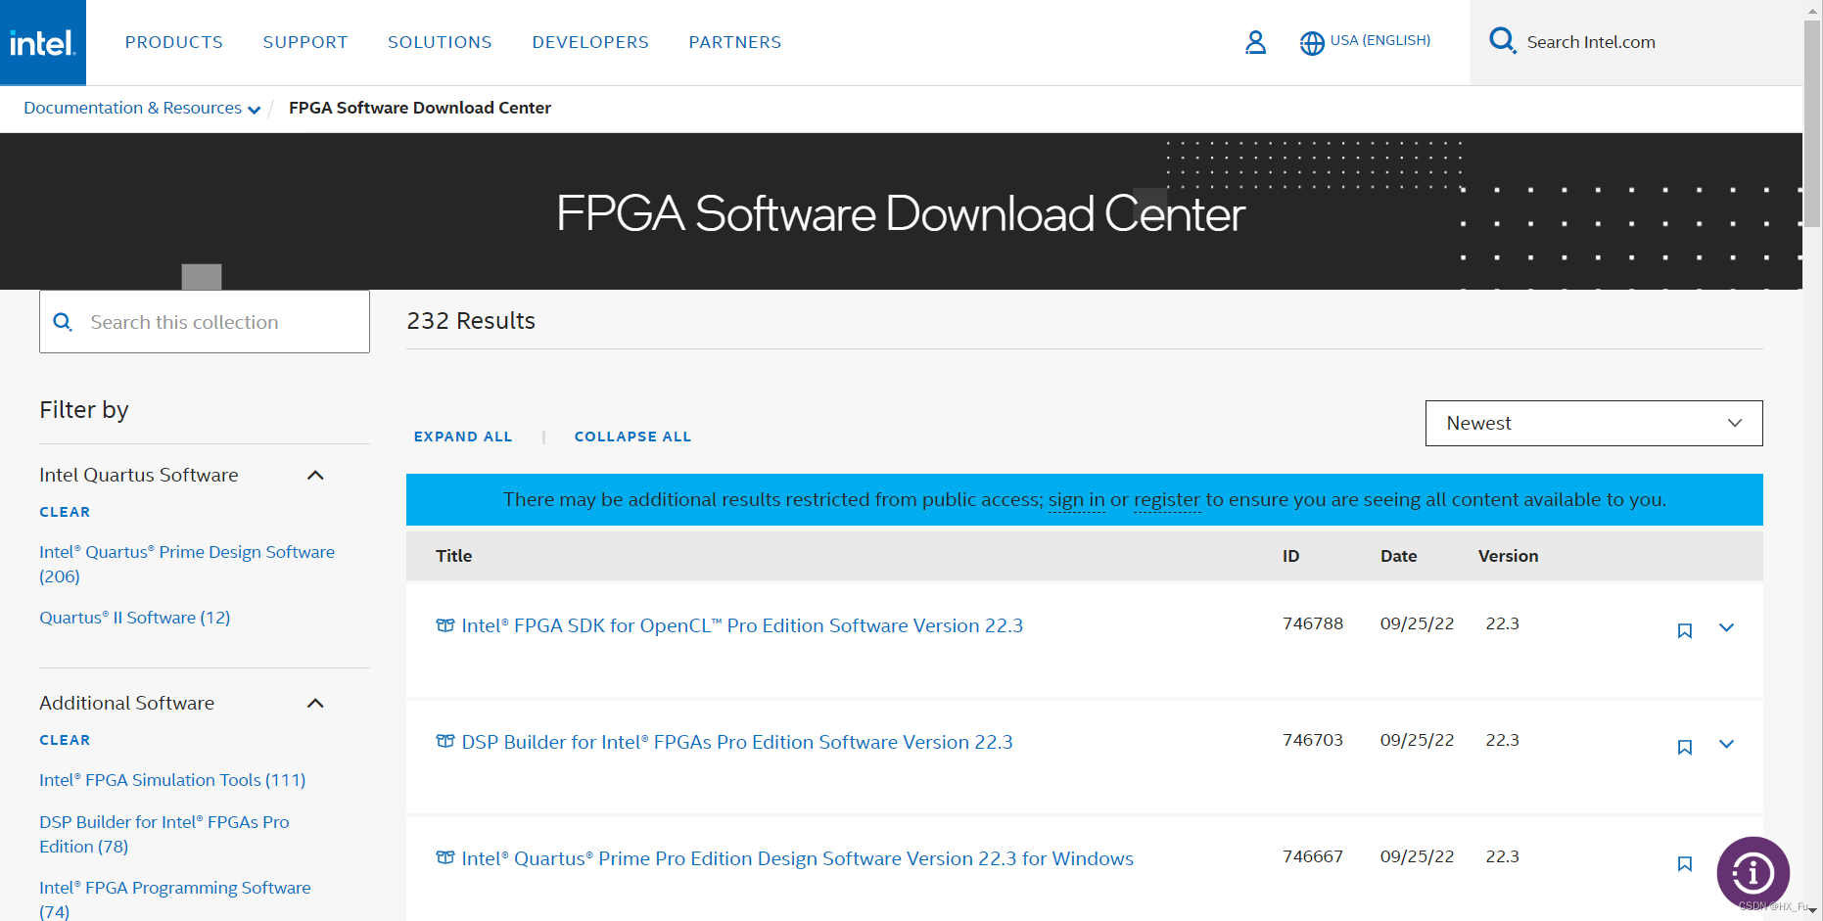
Task: Filter by Intel Quartus Prime Design Software (206)
Action: [x=187, y=564]
